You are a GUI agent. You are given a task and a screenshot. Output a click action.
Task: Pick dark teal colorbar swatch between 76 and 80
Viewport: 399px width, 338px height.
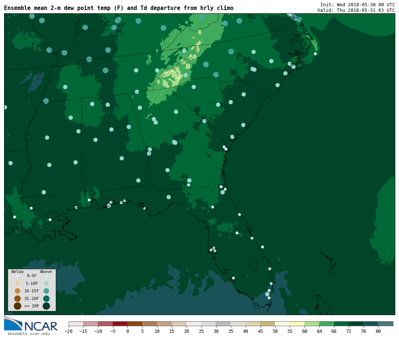[x=371, y=324]
